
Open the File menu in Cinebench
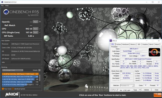coord(2,6)
